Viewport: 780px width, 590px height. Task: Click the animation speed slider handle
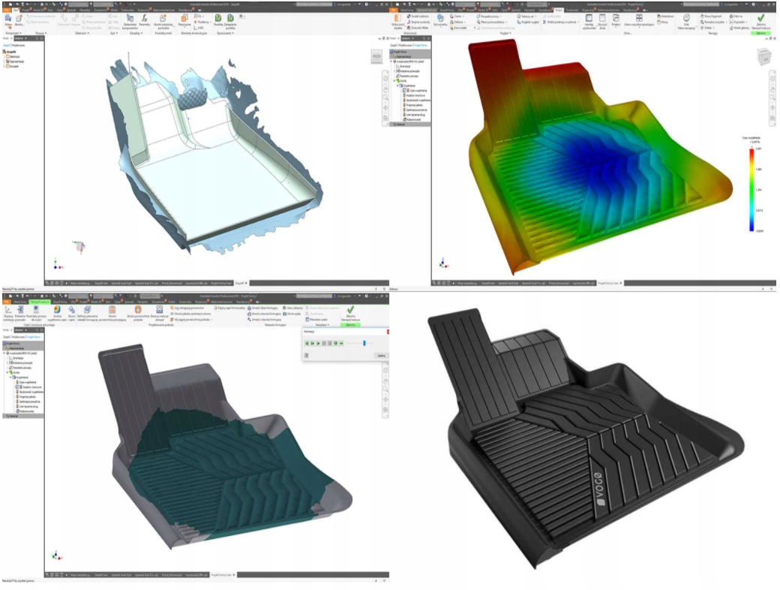point(364,343)
